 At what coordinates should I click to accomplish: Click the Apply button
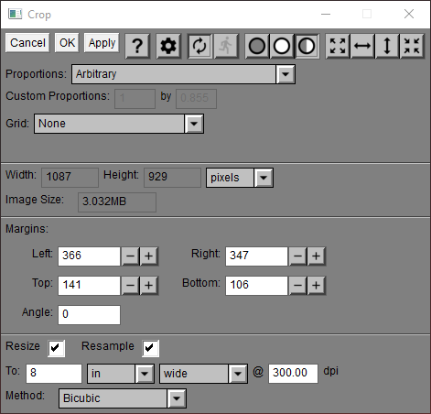click(102, 43)
